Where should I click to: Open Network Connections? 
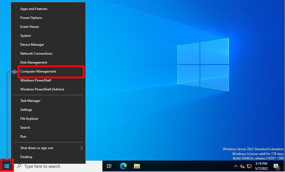pyautogui.click(x=48, y=53)
